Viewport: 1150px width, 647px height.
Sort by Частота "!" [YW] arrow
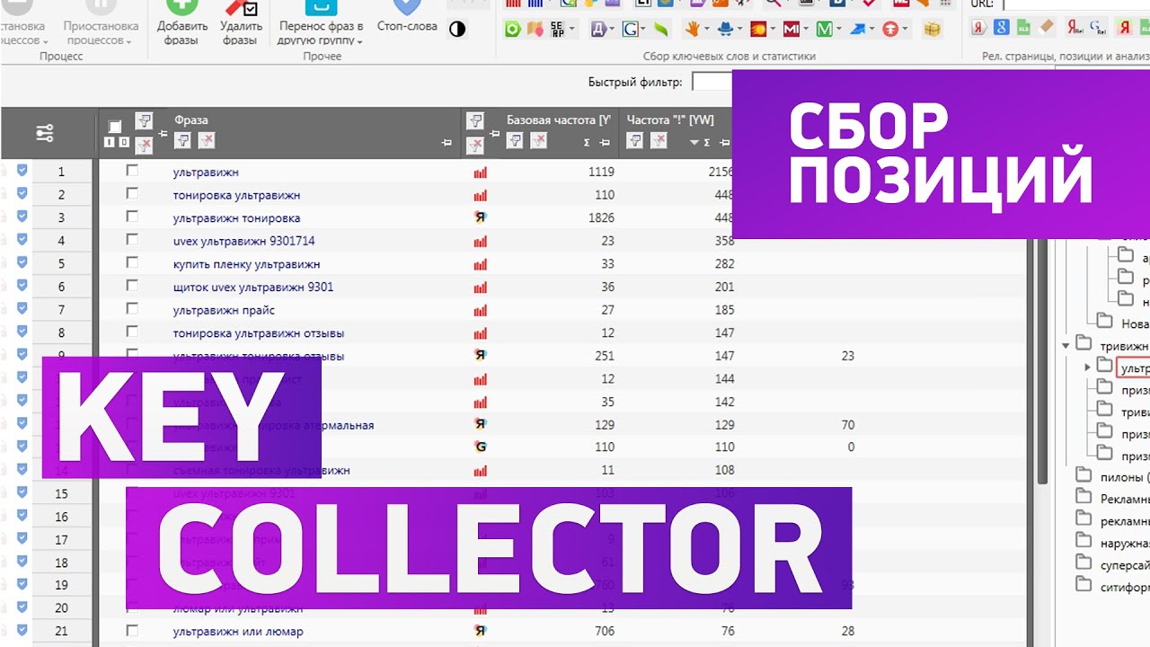pos(694,143)
